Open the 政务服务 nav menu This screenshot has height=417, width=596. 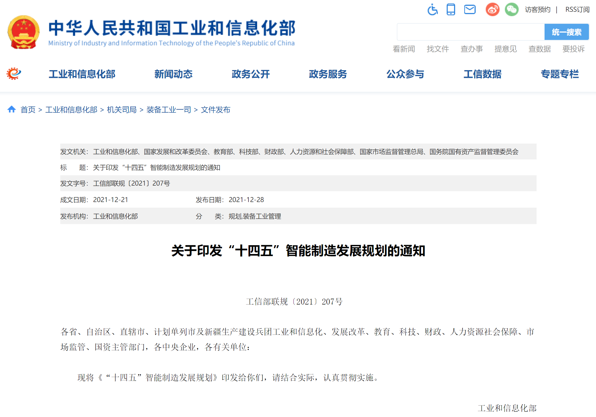[x=328, y=74]
